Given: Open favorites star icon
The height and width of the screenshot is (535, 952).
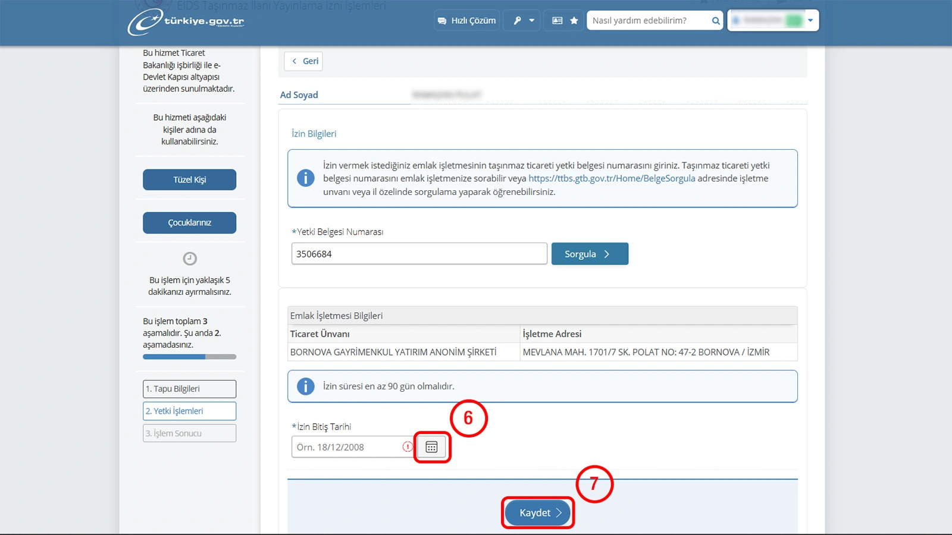Looking at the screenshot, I should tap(574, 20).
